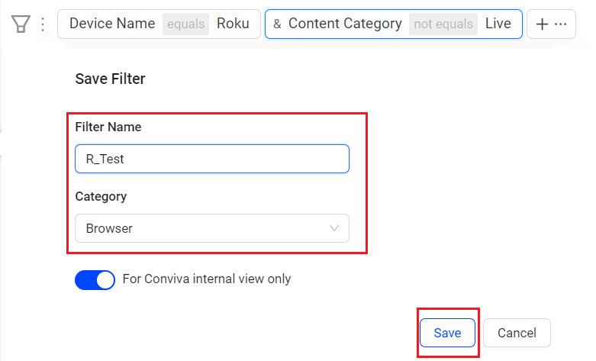Open the vertical three-dot menu beside funnel

[x=43, y=24]
